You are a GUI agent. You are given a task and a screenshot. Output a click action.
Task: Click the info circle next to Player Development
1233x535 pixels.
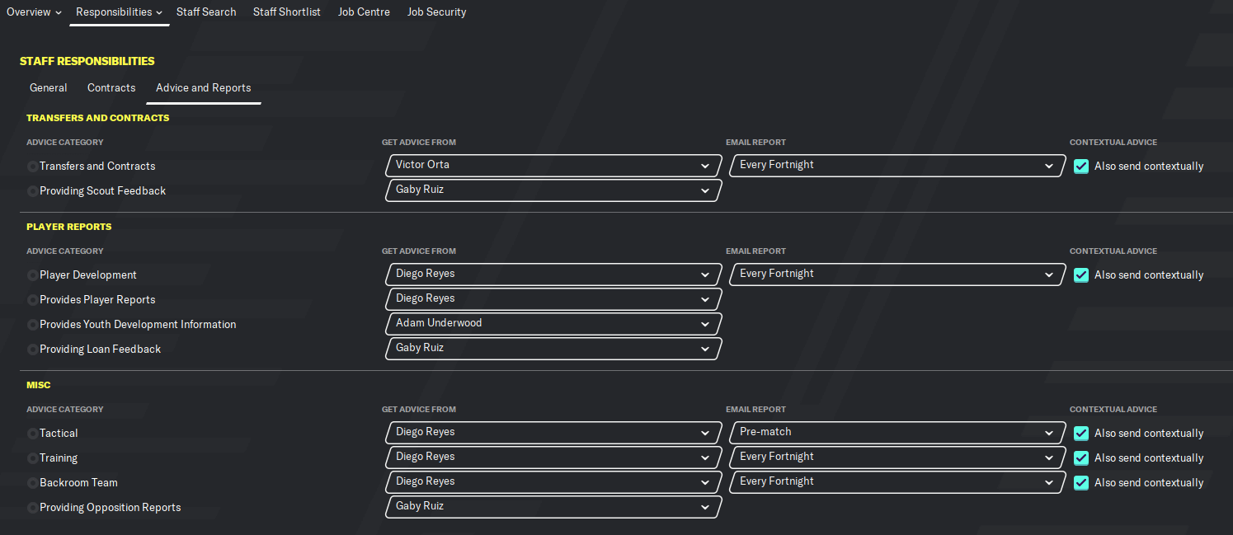coord(33,275)
